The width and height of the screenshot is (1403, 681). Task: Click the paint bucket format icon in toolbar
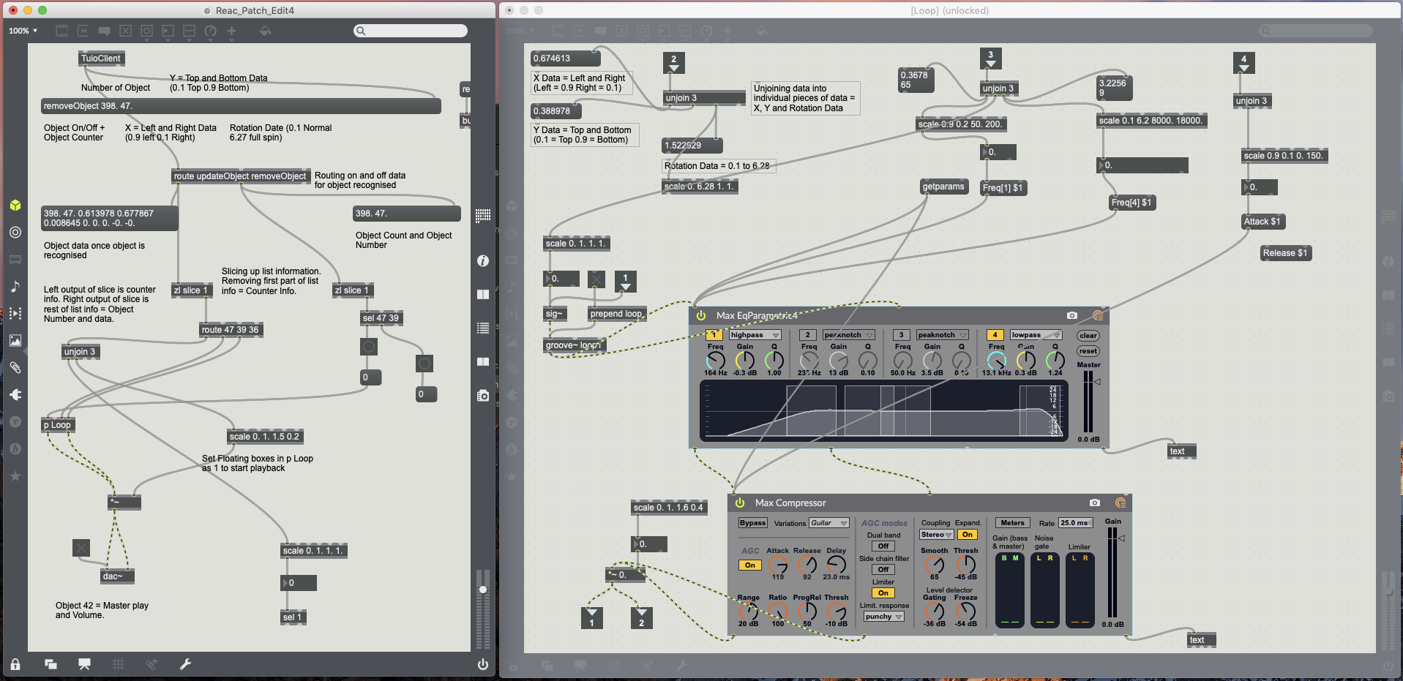(x=265, y=31)
